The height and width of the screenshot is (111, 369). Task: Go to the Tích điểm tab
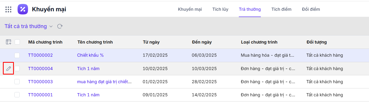coord(281,9)
